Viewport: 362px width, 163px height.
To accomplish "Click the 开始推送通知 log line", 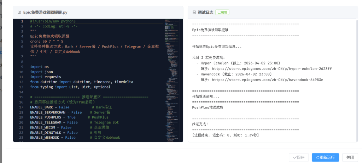I will 206,96.
